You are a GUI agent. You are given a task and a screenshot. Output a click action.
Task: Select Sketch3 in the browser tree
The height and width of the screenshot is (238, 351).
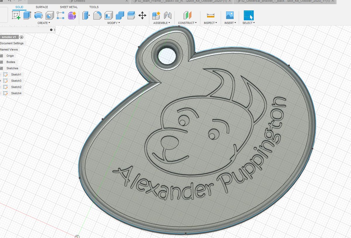(x=16, y=81)
